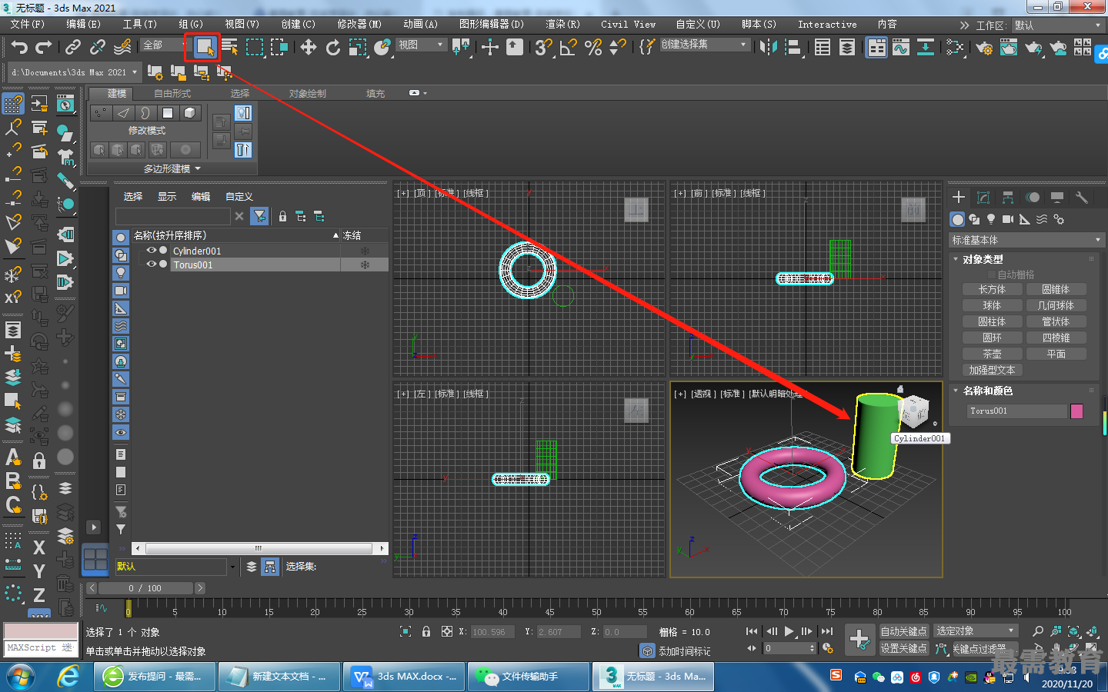Open Rendered Frame Window icon

coord(1009,48)
